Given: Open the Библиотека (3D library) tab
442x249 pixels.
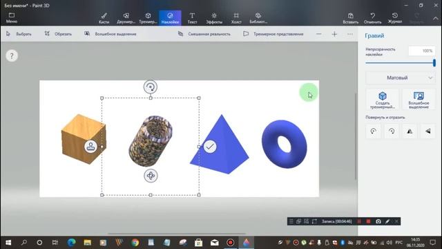Looking at the screenshot, I should [x=258, y=19].
